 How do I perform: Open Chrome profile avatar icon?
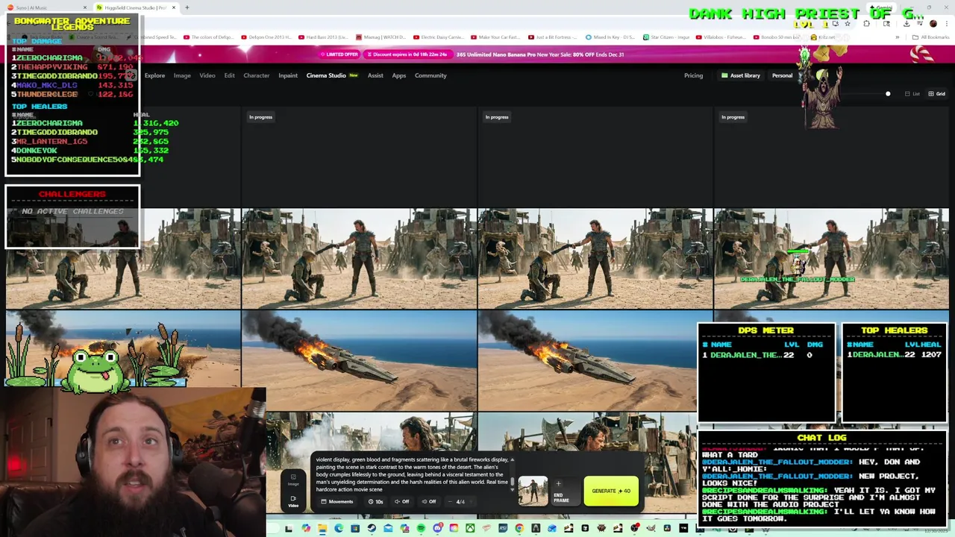point(933,23)
